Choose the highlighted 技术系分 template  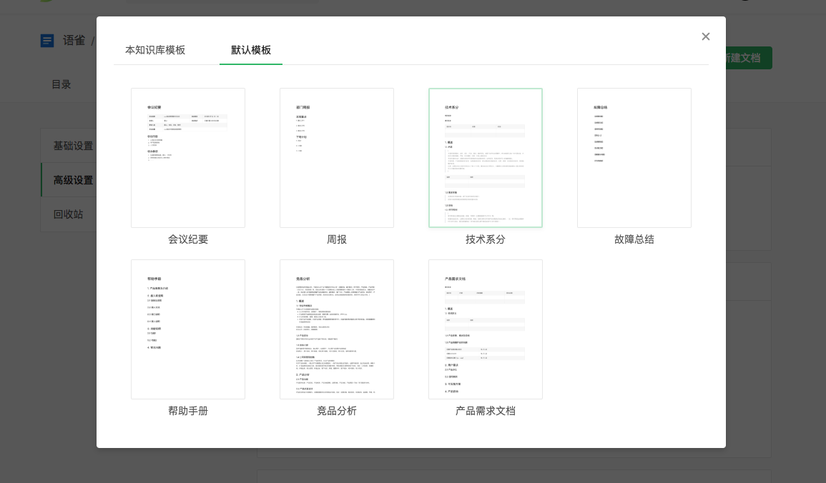(x=485, y=157)
